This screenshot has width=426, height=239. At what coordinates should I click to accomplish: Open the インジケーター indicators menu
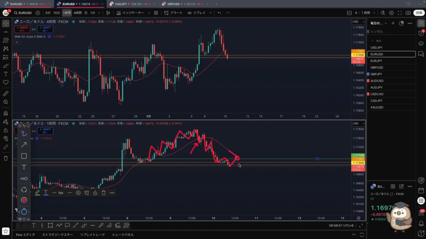[x=131, y=13]
